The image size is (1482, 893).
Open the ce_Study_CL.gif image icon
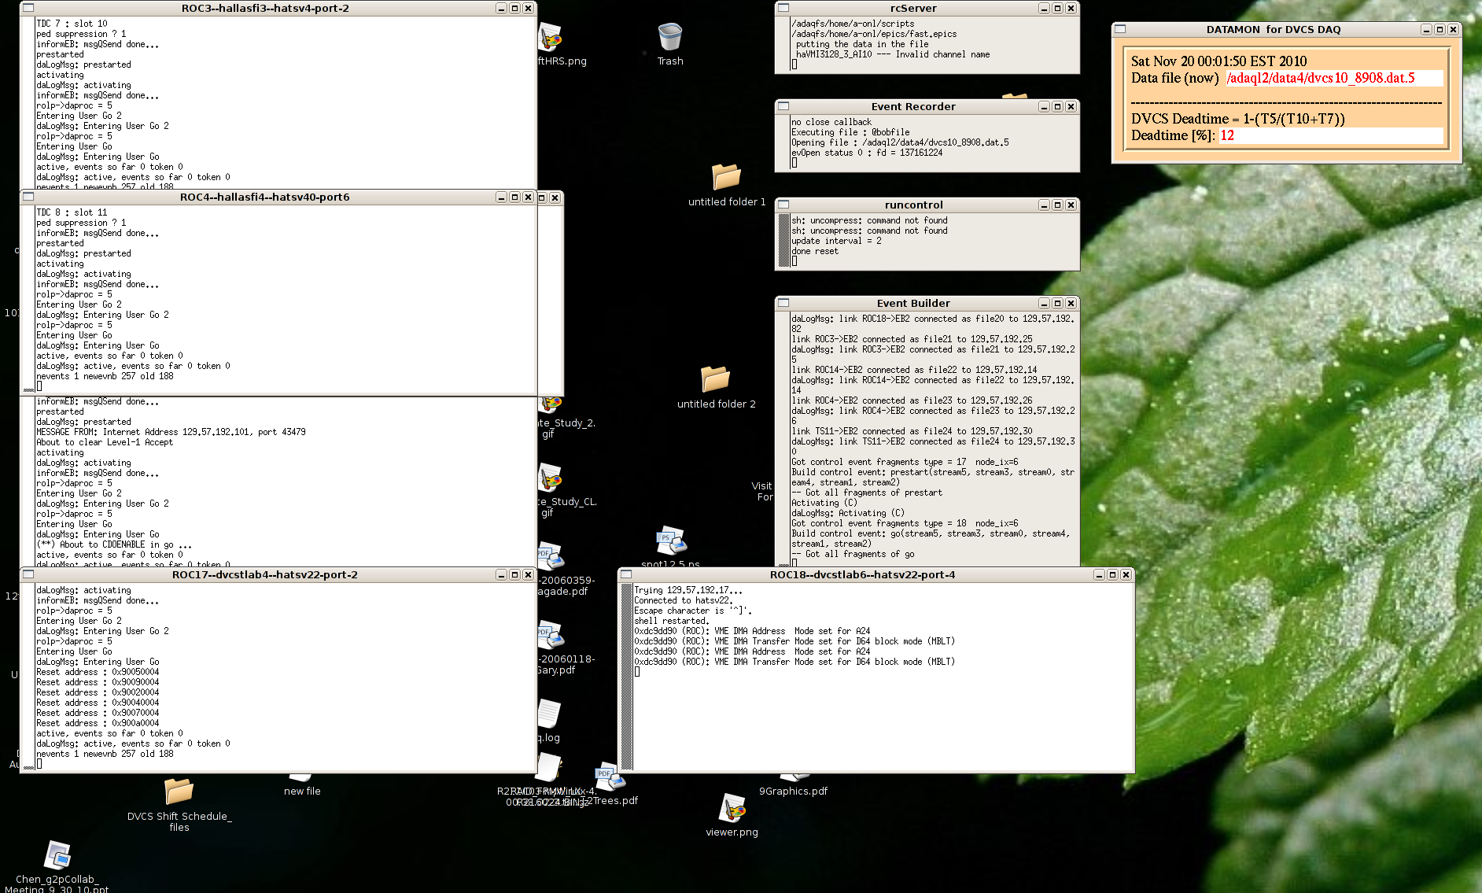[x=550, y=478]
